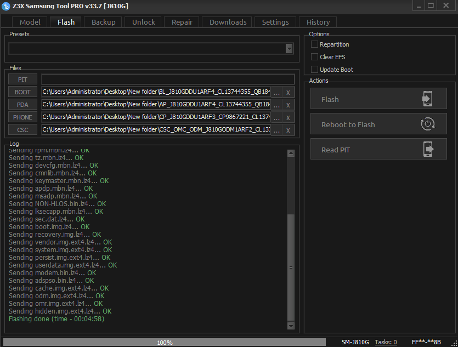
Task: Minimize the Z3X Samsung Tool window
Action: click(419, 5)
